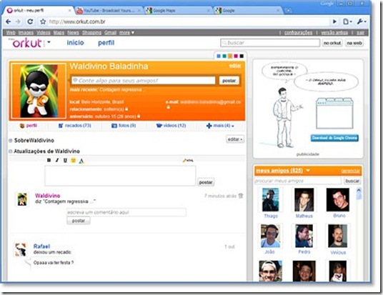Select the black theme color swatch
This screenshot has width=383, height=295.
[242, 56]
